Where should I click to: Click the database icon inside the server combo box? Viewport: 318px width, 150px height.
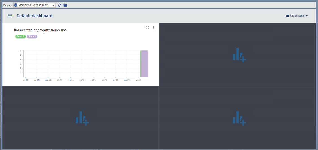point(16,5)
